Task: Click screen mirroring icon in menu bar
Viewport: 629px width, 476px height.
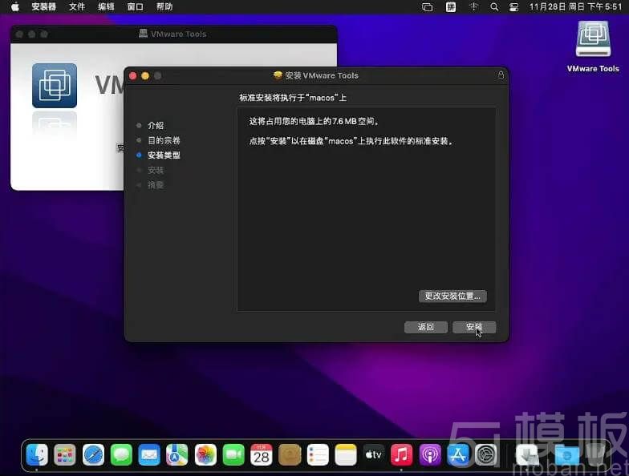Action: tap(428, 6)
